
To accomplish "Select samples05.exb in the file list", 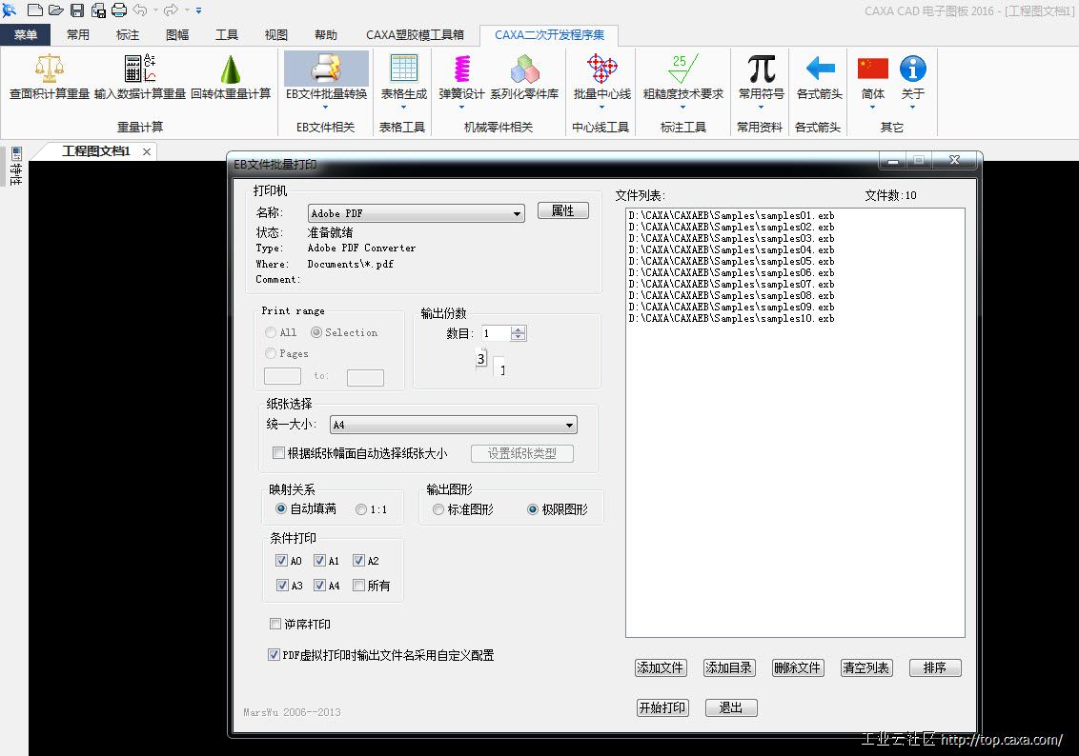I will (x=731, y=261).
